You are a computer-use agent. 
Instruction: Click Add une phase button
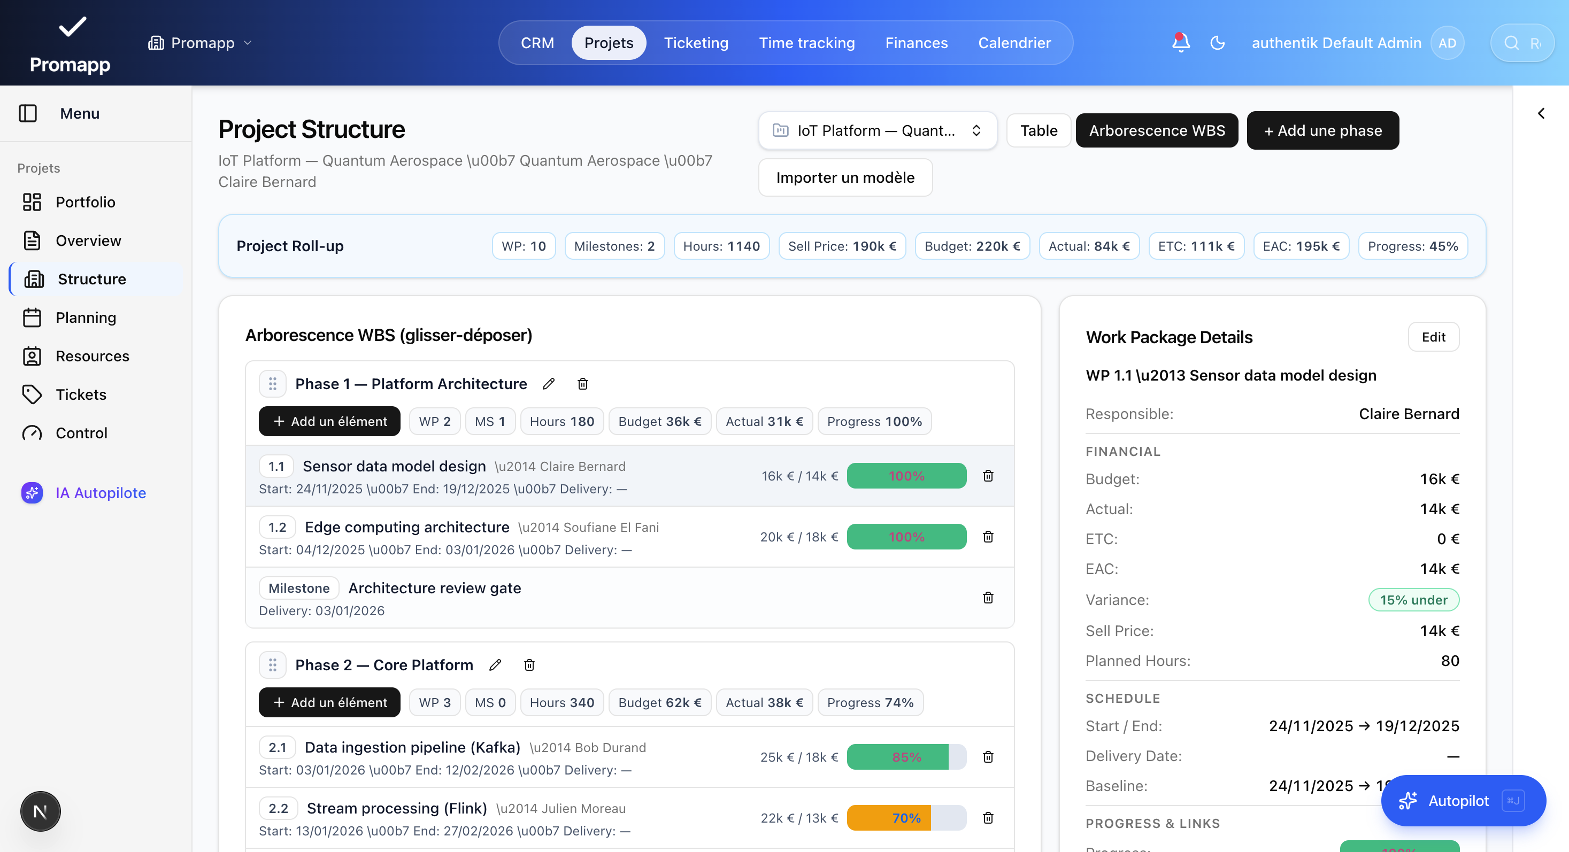pyautogui.click(x=1322, y=130)
